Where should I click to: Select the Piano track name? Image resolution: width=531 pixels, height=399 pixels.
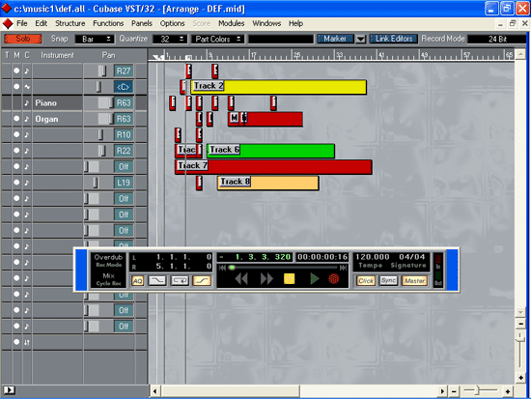[x=46, y=102]
